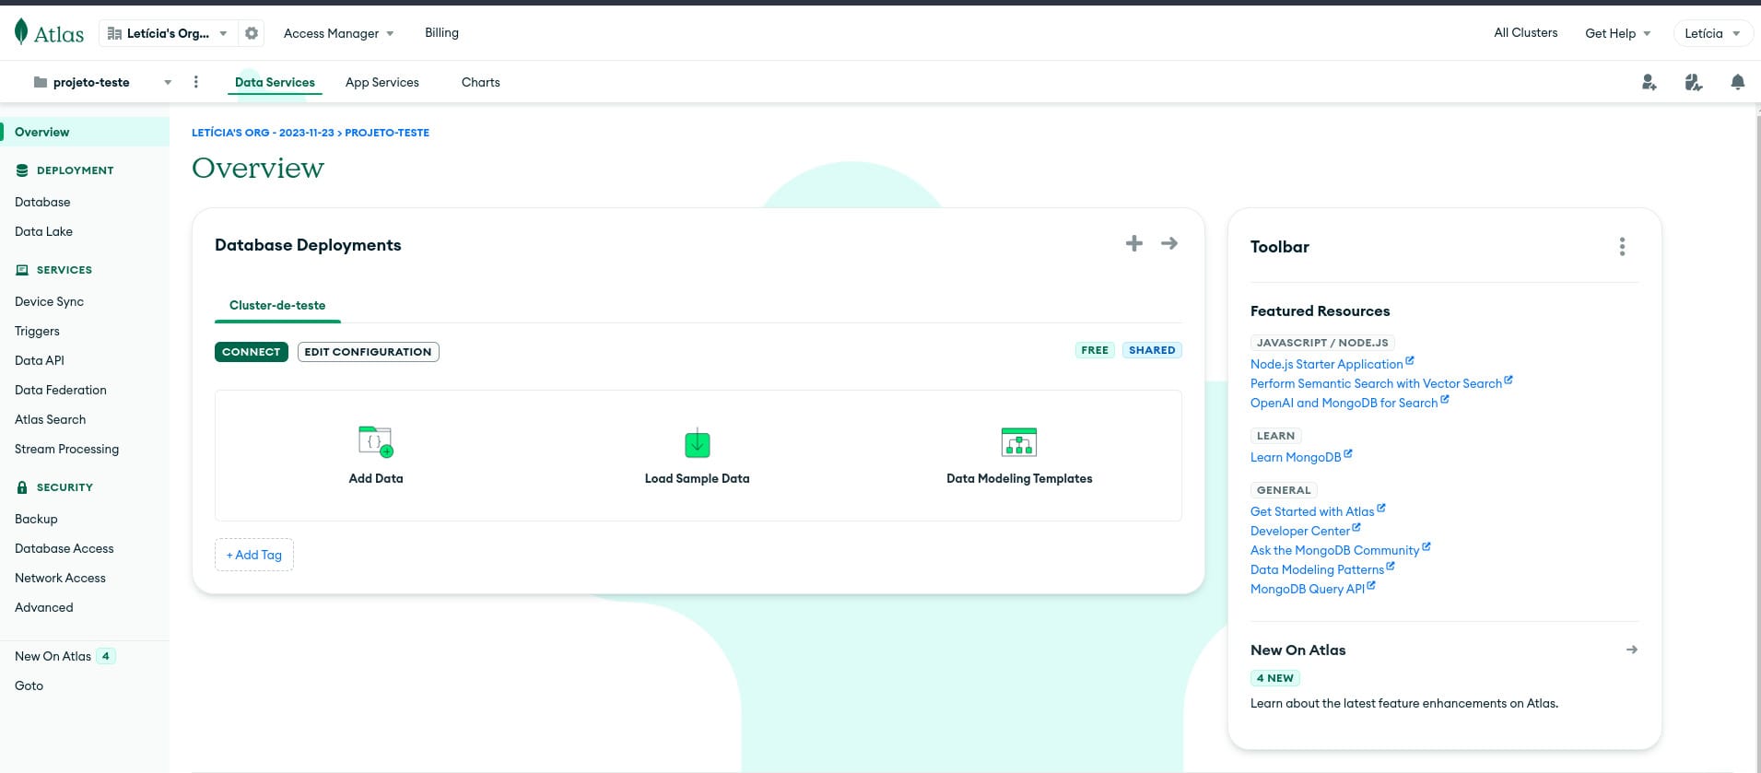Click Services section monitor icon
Screen dimensions: 1761x773
coord(22,270)
